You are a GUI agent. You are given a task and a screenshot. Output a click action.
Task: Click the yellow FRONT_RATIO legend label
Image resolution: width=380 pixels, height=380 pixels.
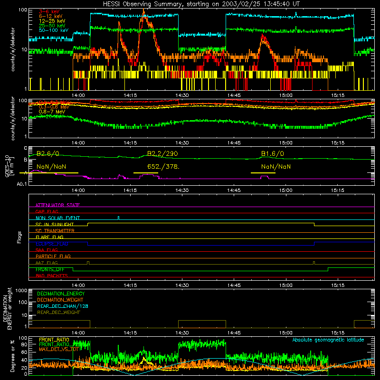(x=54, y=340)
